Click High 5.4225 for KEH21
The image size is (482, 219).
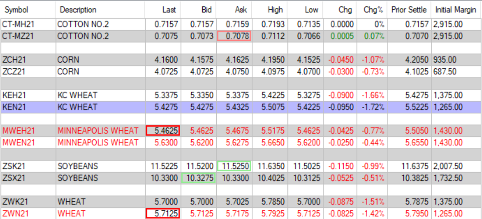[269, 96]
